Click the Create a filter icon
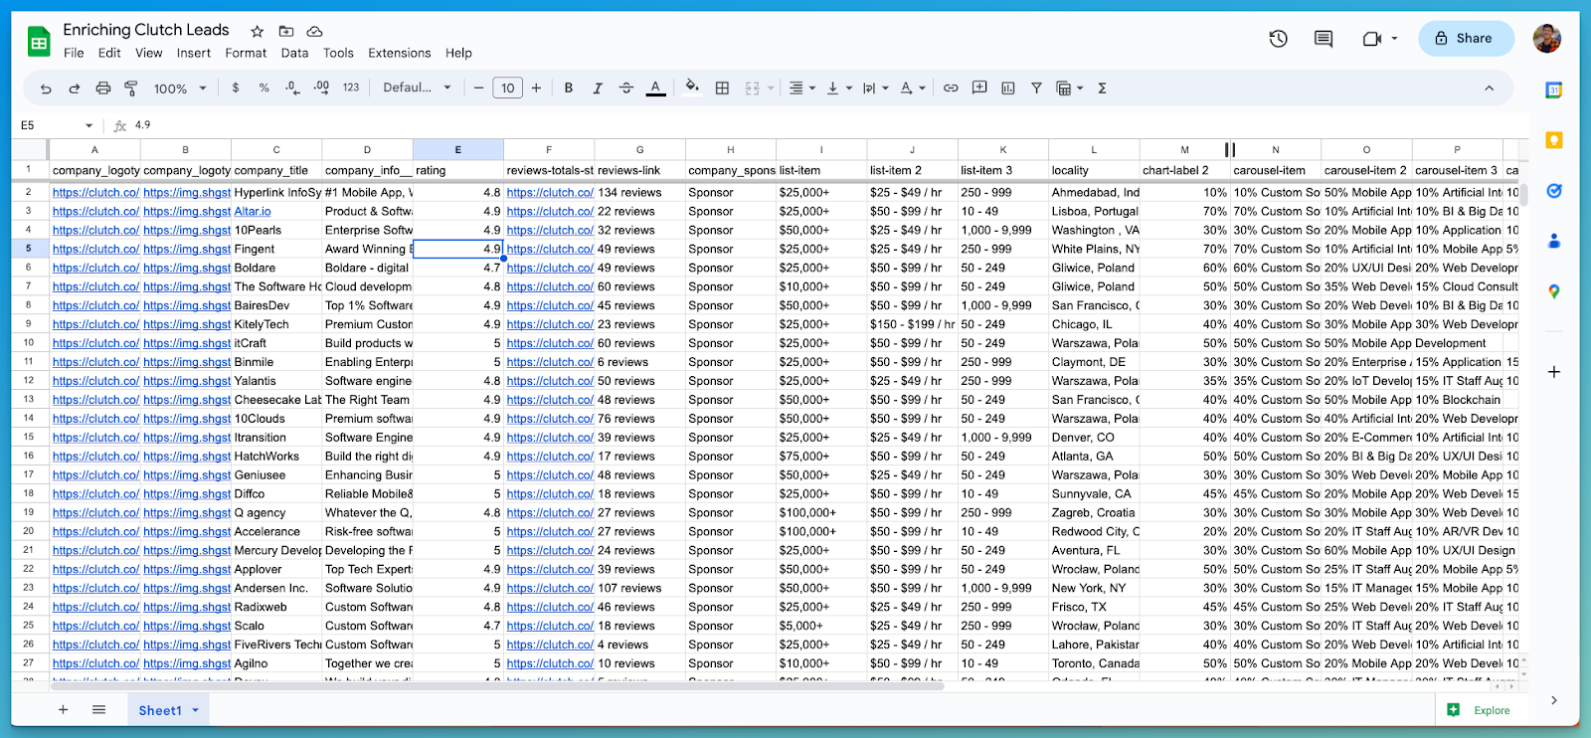 tap(1036, 89)
